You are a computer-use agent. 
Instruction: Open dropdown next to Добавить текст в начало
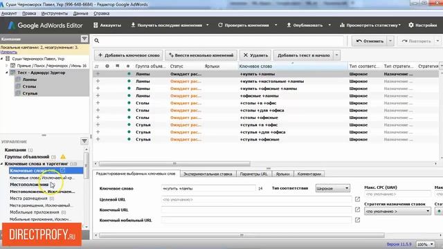click(x=337, y=55)
